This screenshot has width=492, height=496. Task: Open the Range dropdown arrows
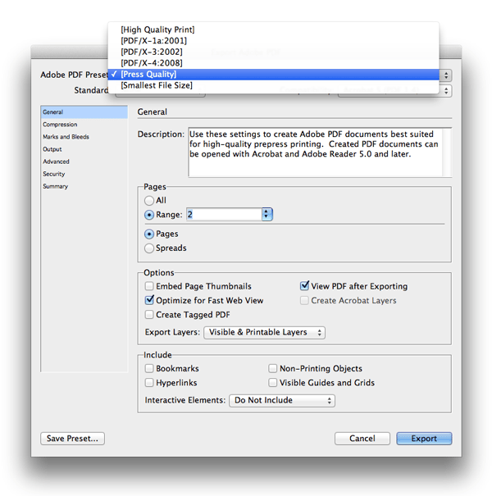266,215
